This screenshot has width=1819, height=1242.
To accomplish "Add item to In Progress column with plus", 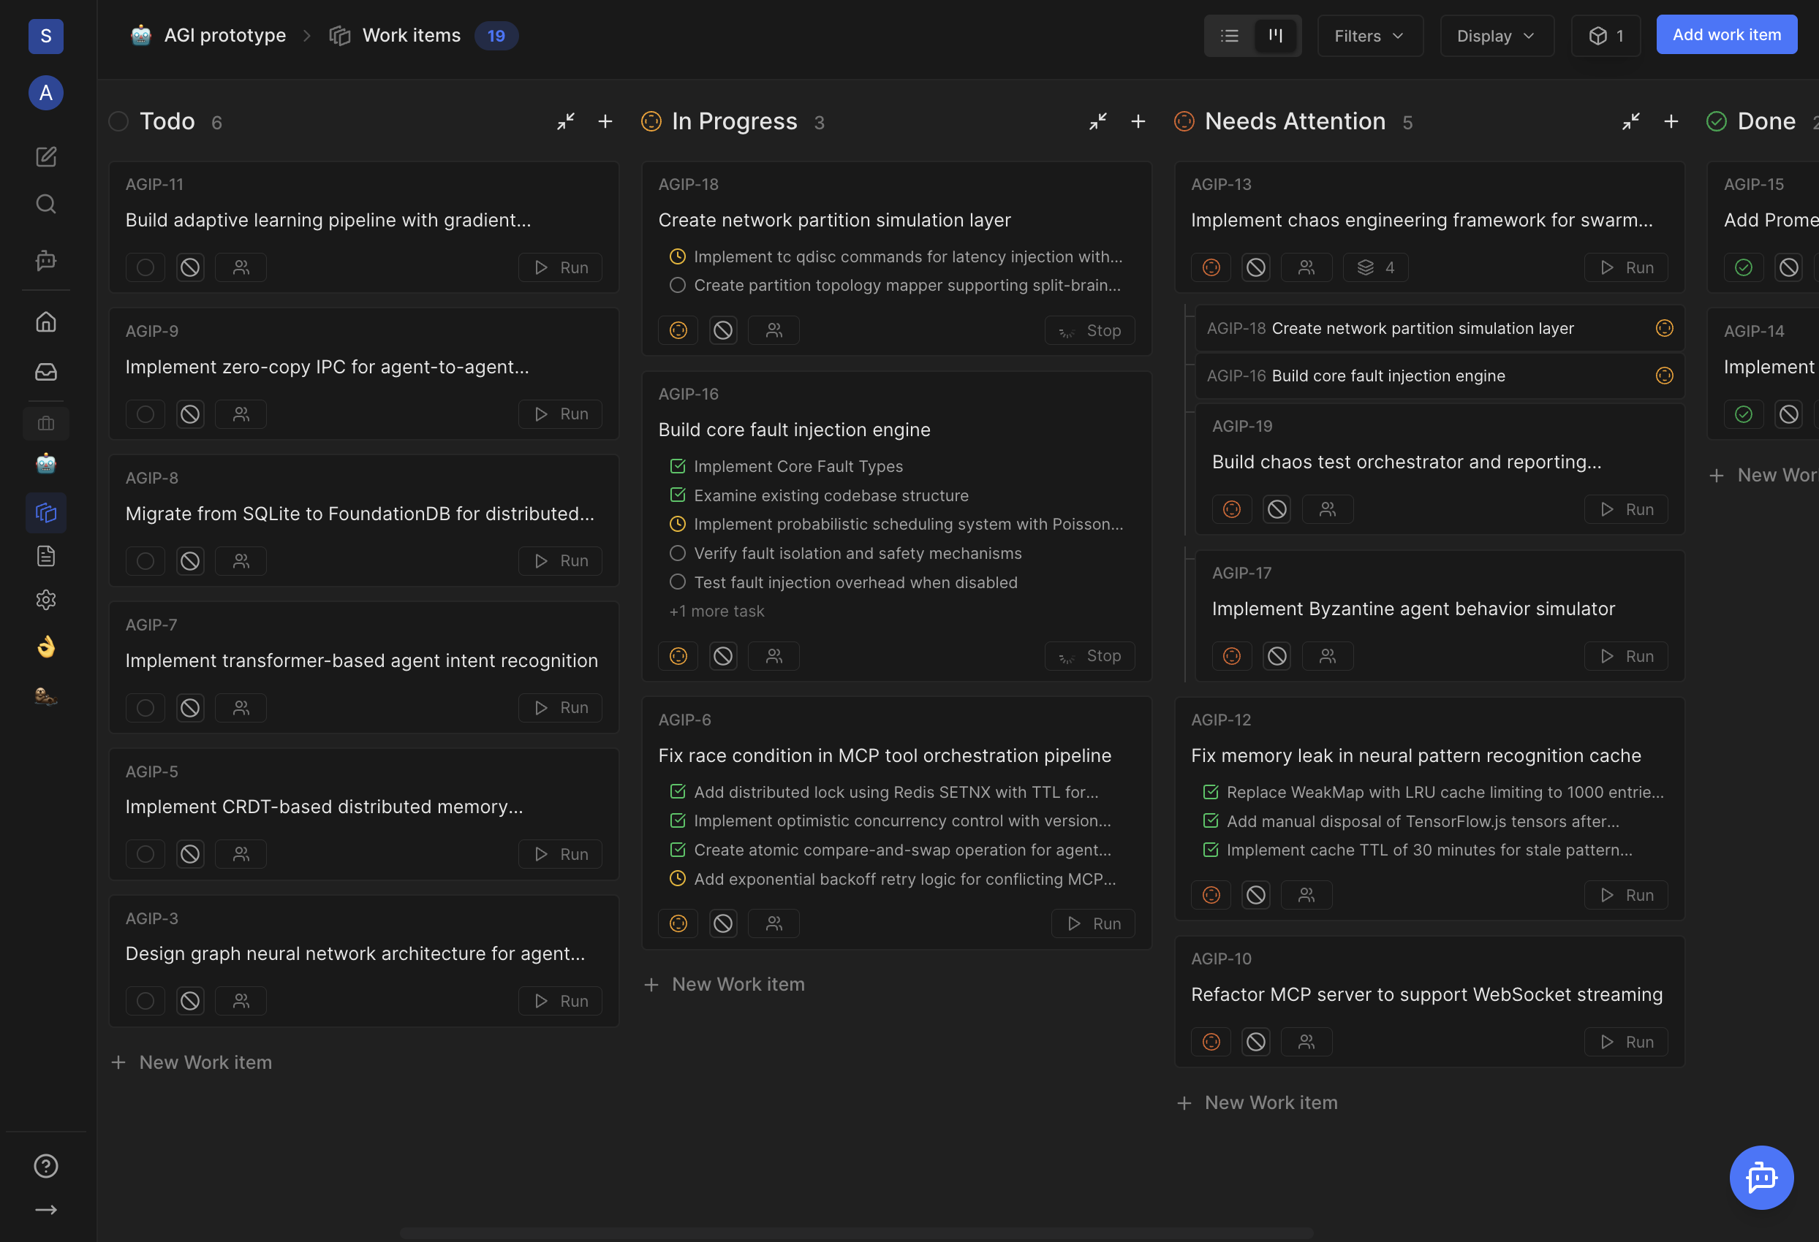I will (x=1138, y=121).
